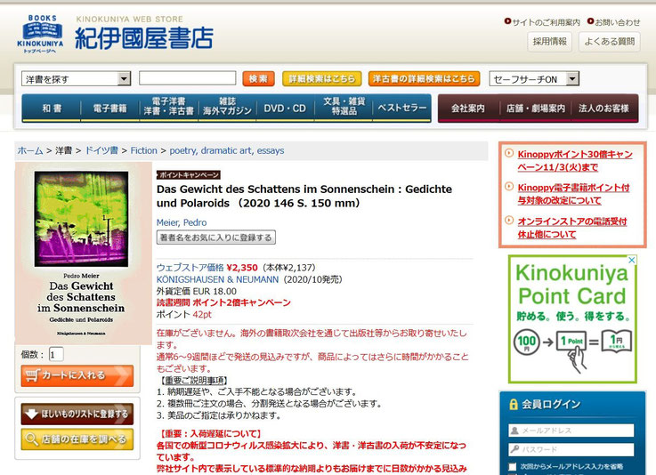
Task: Open 洋古書の詳細検索はこちら
Action: [x=424, y=78]
